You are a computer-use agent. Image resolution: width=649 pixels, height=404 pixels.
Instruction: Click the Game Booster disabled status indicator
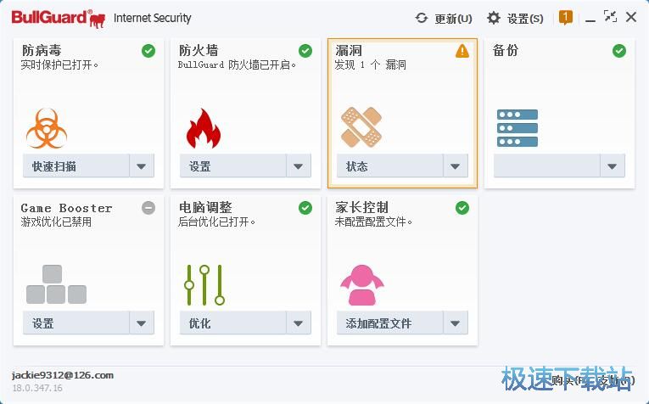click(148, 208)
